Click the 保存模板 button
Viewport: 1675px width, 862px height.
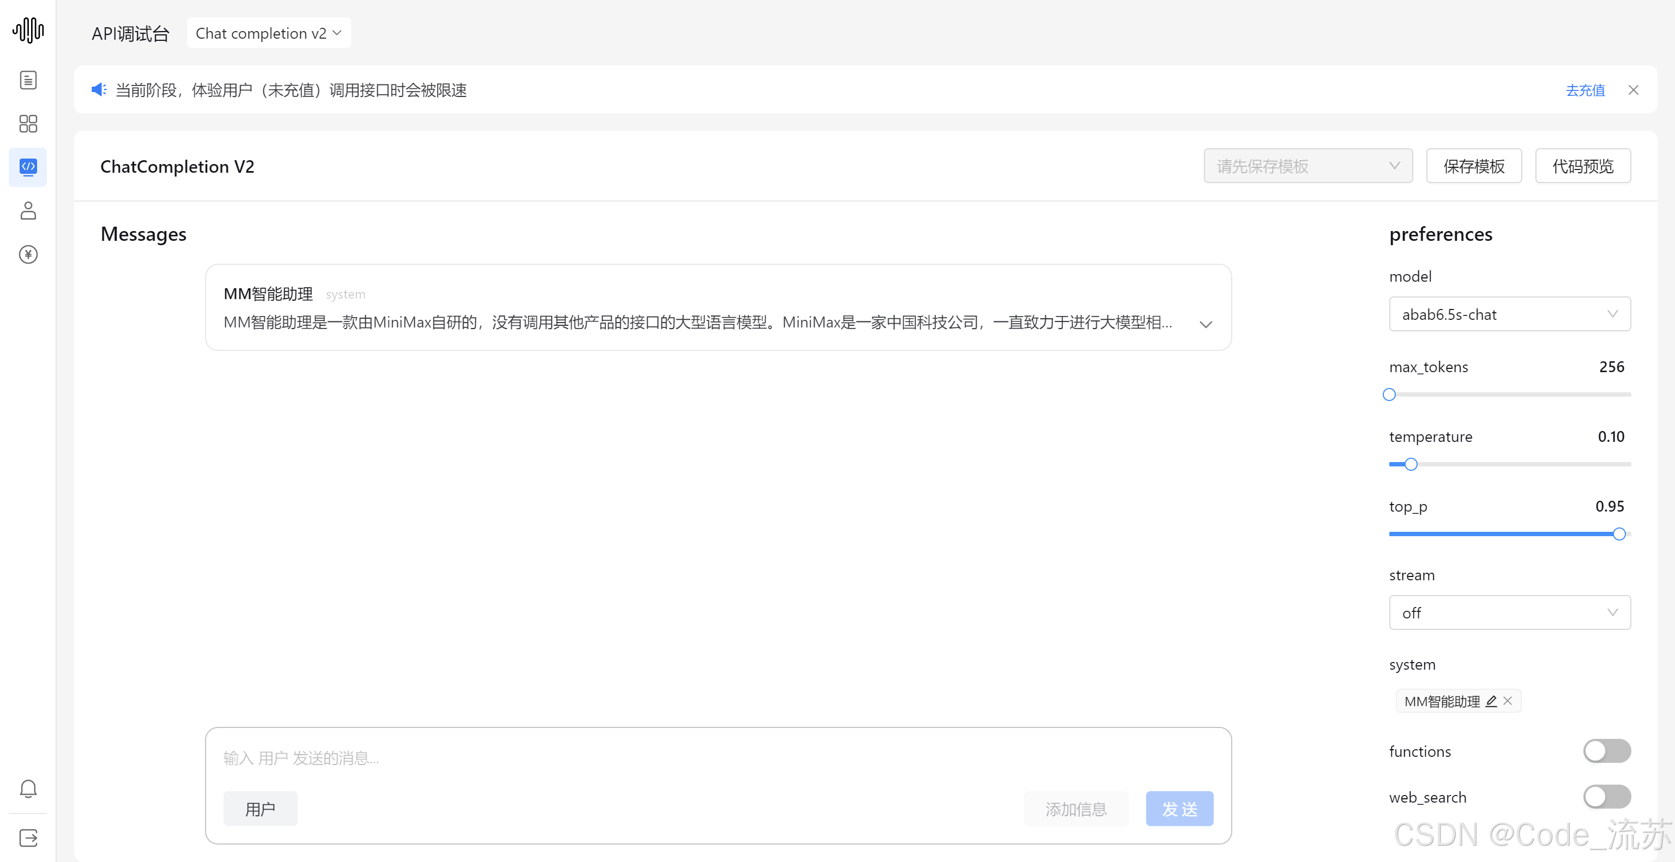tap(1473, 166)
